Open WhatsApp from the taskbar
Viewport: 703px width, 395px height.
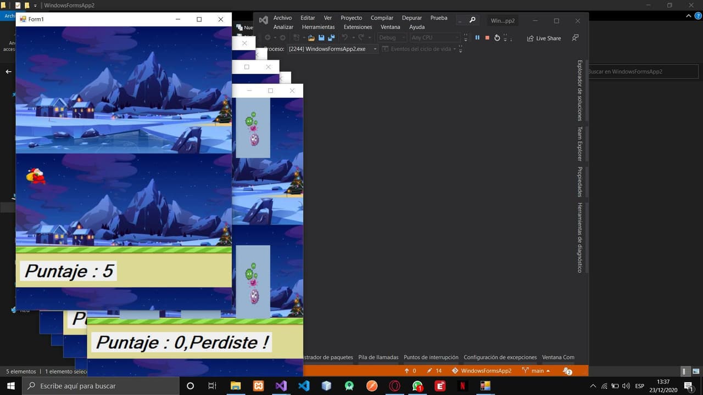417,386
